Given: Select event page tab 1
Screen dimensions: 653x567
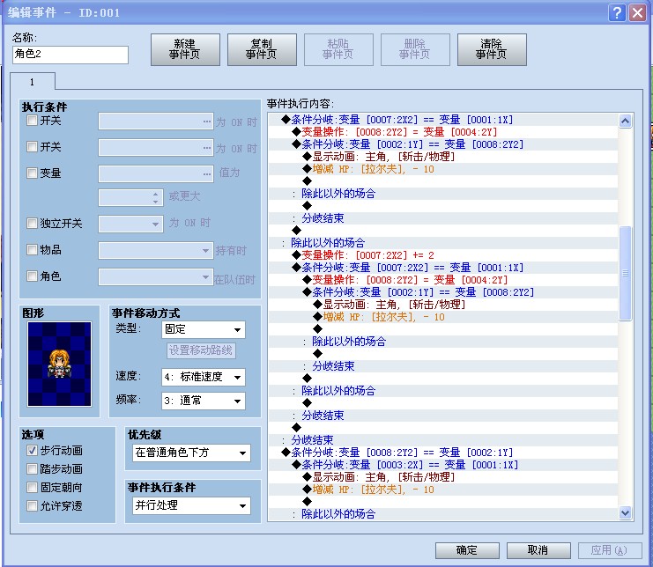Looking at the screenshot, I should pos(33,82).
